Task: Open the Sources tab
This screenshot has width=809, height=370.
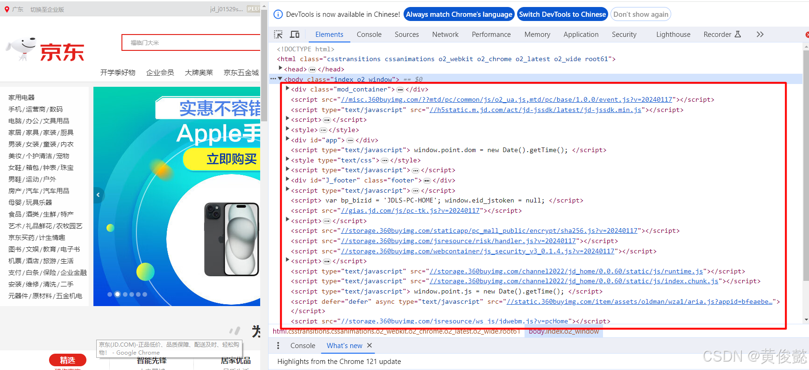Action: tap(407, 35)
